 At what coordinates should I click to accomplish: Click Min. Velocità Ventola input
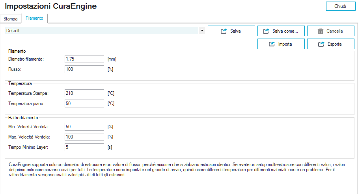pyautogui.click(x=84, y=127)
